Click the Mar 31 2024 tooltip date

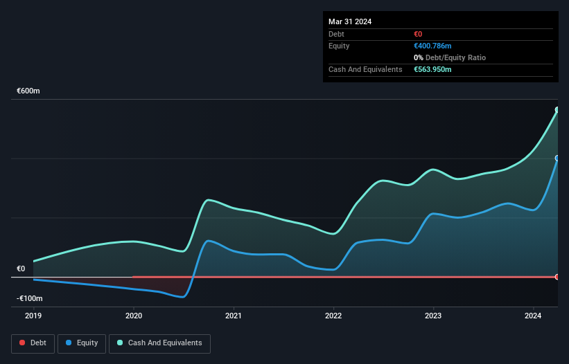[x=350, y=21]
